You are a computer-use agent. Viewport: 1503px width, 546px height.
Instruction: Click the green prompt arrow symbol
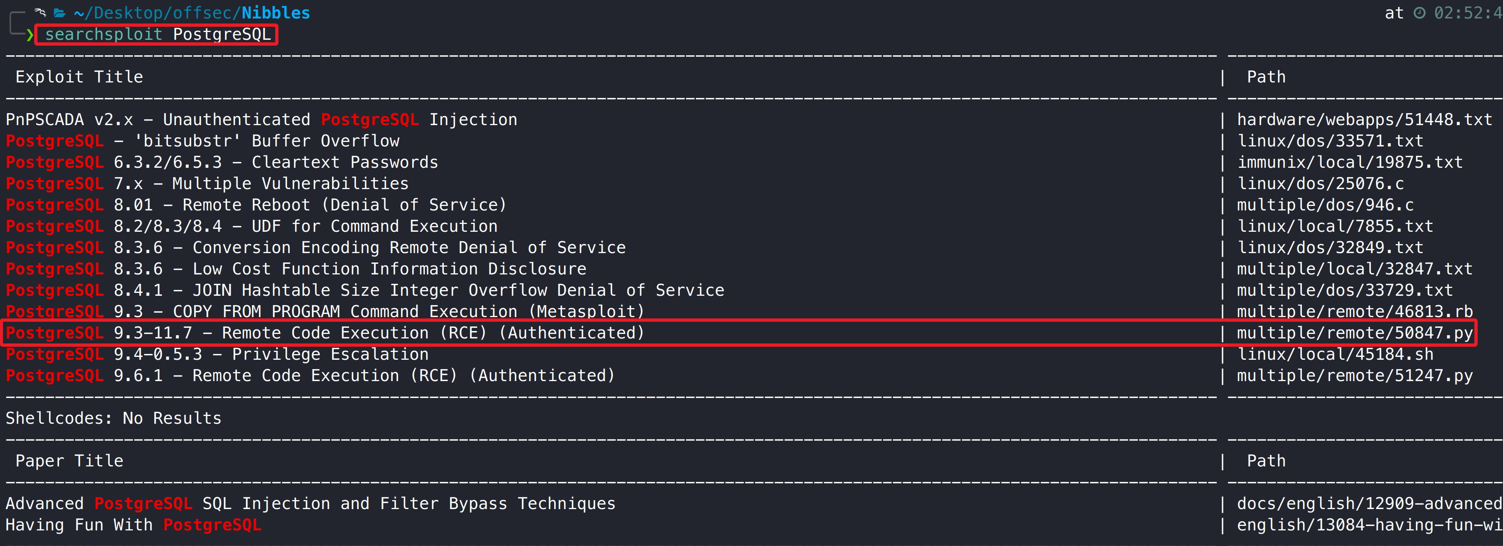30,35
